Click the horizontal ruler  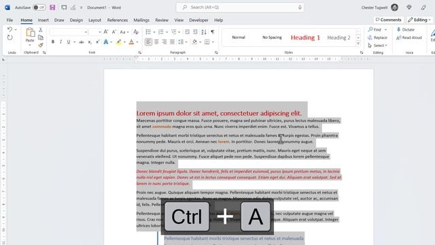click(239, 59)
